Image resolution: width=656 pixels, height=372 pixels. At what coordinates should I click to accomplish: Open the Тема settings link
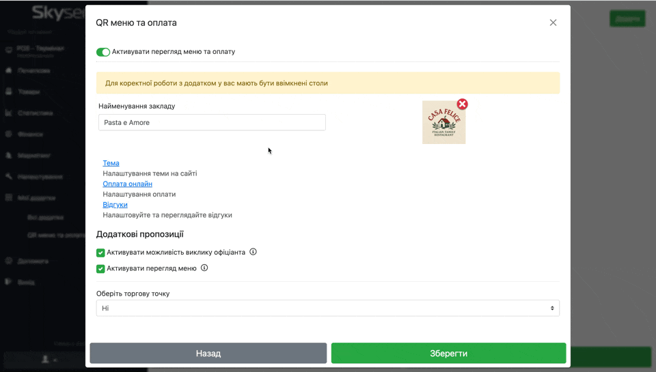tap(111, 163)
